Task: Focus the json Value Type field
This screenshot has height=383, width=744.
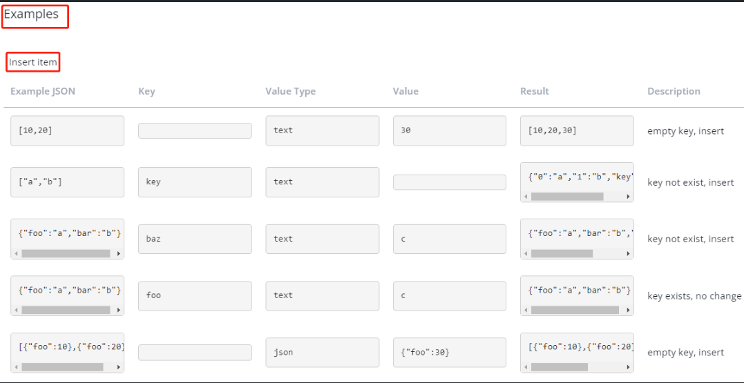Action: pyautogui.click(x=322, y=352)
